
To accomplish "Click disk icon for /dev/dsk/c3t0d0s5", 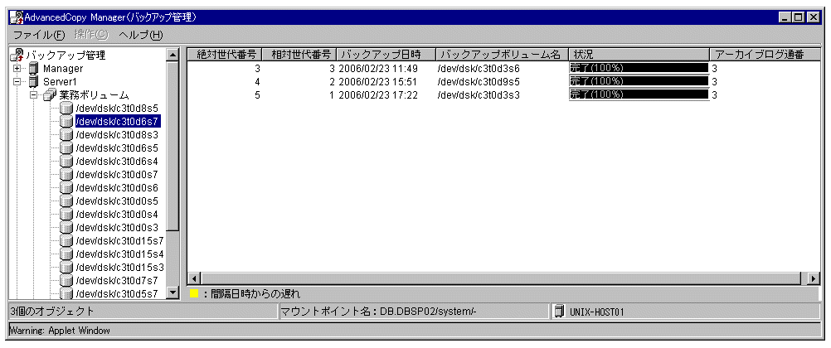I will [66, 201].
